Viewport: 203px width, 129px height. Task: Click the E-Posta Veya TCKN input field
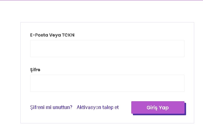(x=107, y=48)
